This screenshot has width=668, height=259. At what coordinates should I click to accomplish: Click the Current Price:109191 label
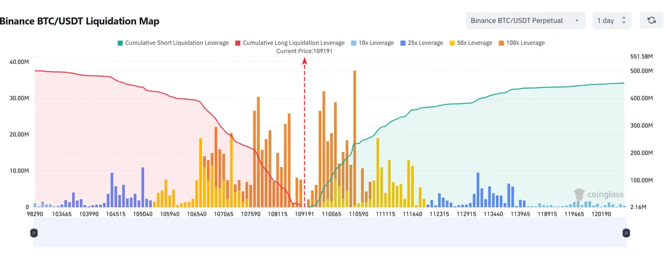[x=304, y=51]
